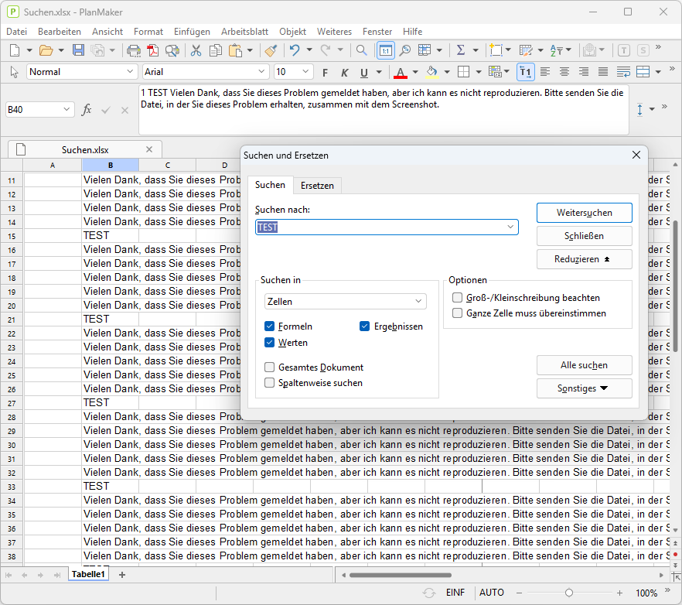Click the zoom slider handle
Screen dimensions: 682x605
coord(569,593)
